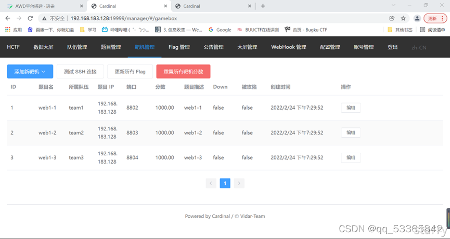This screenshot has width=450, height=239.
Task: Bookmark this page with the star icon
Action: [403, 18]
